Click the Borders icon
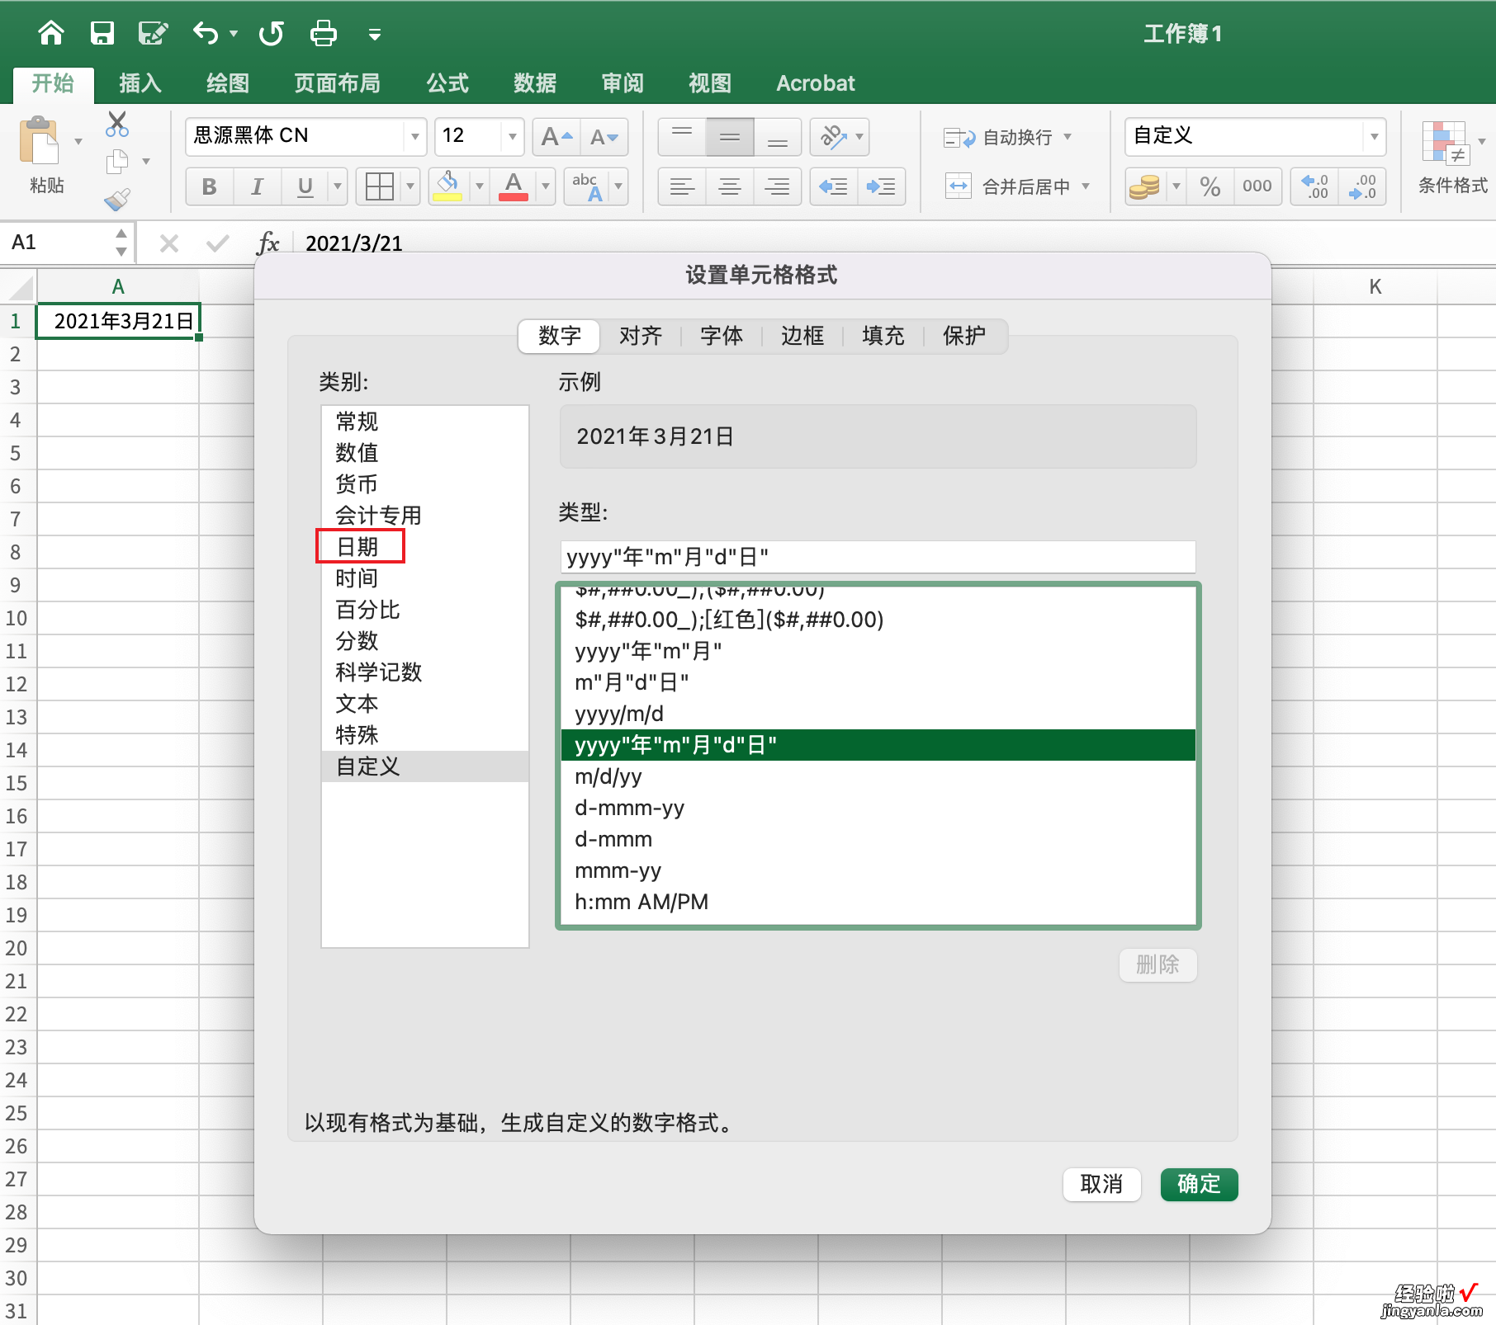This screenshot has width=1496, height=1325. [380, 186]
